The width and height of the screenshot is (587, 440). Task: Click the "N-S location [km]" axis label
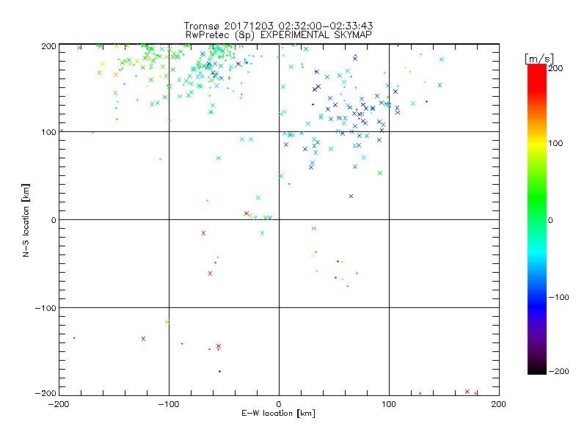pyautogui.click(x=26, y=220)
